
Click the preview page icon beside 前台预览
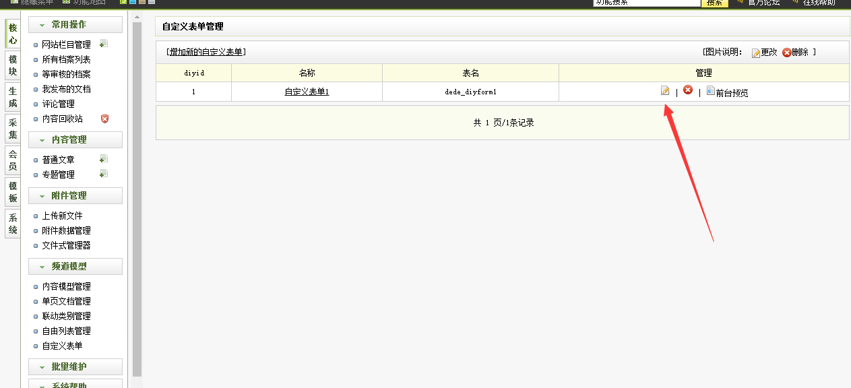tap(710, 90)
